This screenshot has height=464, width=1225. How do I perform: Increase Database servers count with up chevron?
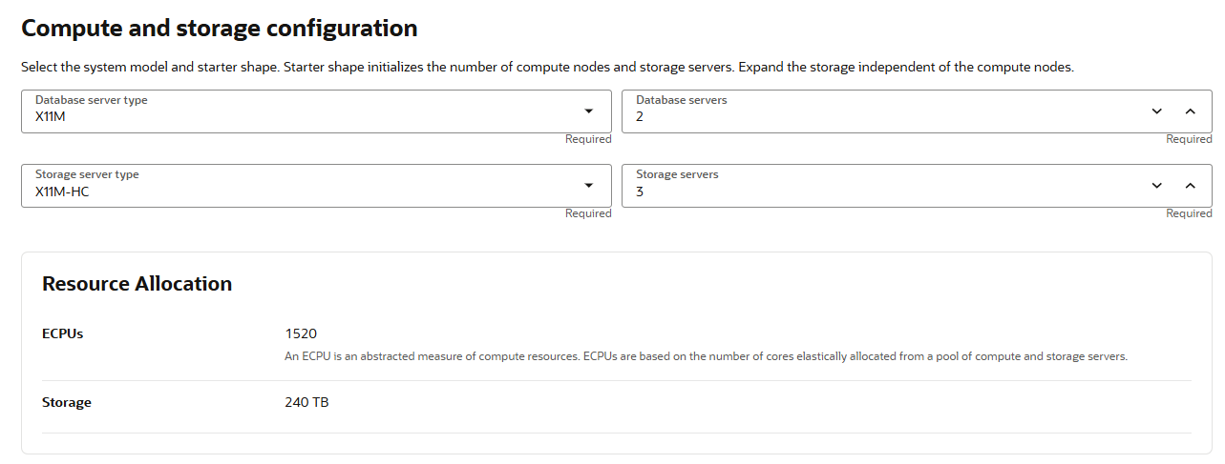[x=1190, y=111]
